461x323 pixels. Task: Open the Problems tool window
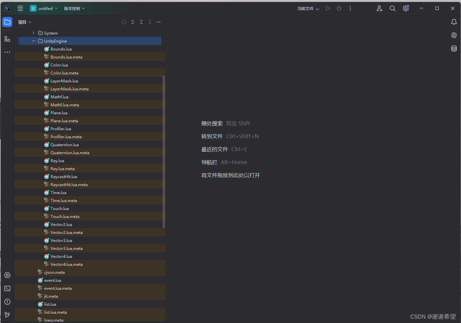pos(7,302)
